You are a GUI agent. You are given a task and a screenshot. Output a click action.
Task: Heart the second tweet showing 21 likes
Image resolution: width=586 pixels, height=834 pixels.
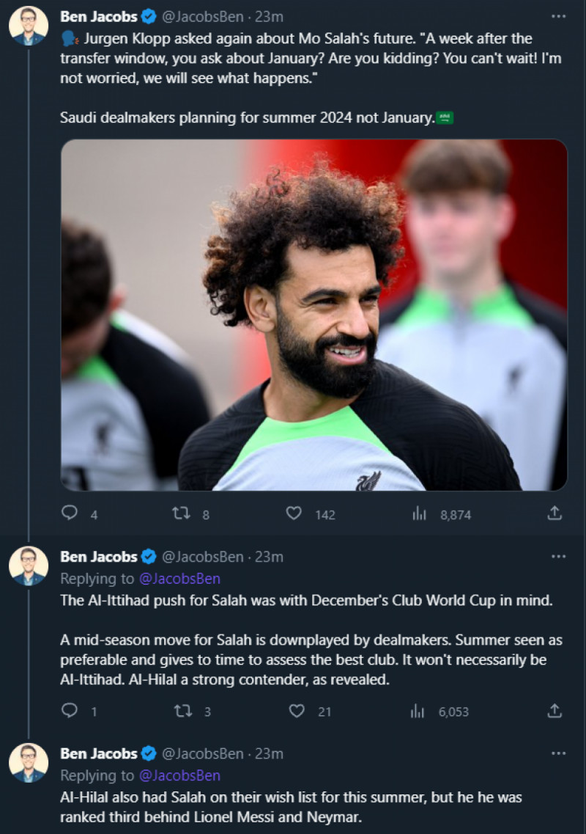[x=297, y=711]
